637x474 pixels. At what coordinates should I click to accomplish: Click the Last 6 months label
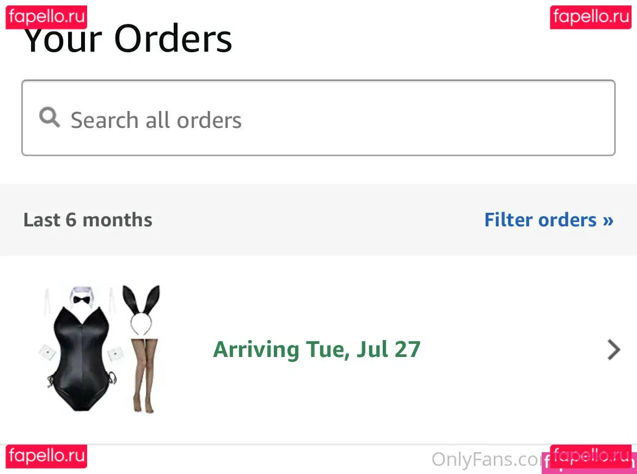coord(88,220)
